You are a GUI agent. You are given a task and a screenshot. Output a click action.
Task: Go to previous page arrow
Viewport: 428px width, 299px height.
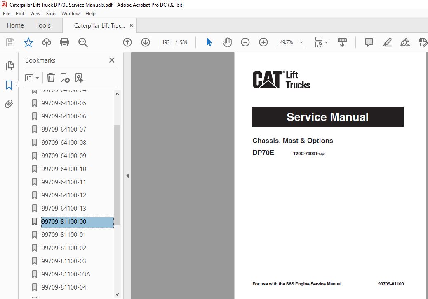click(x=127, y=42)
